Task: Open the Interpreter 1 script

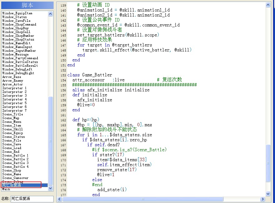Action: pyautogui.click(x=14, y=88)
